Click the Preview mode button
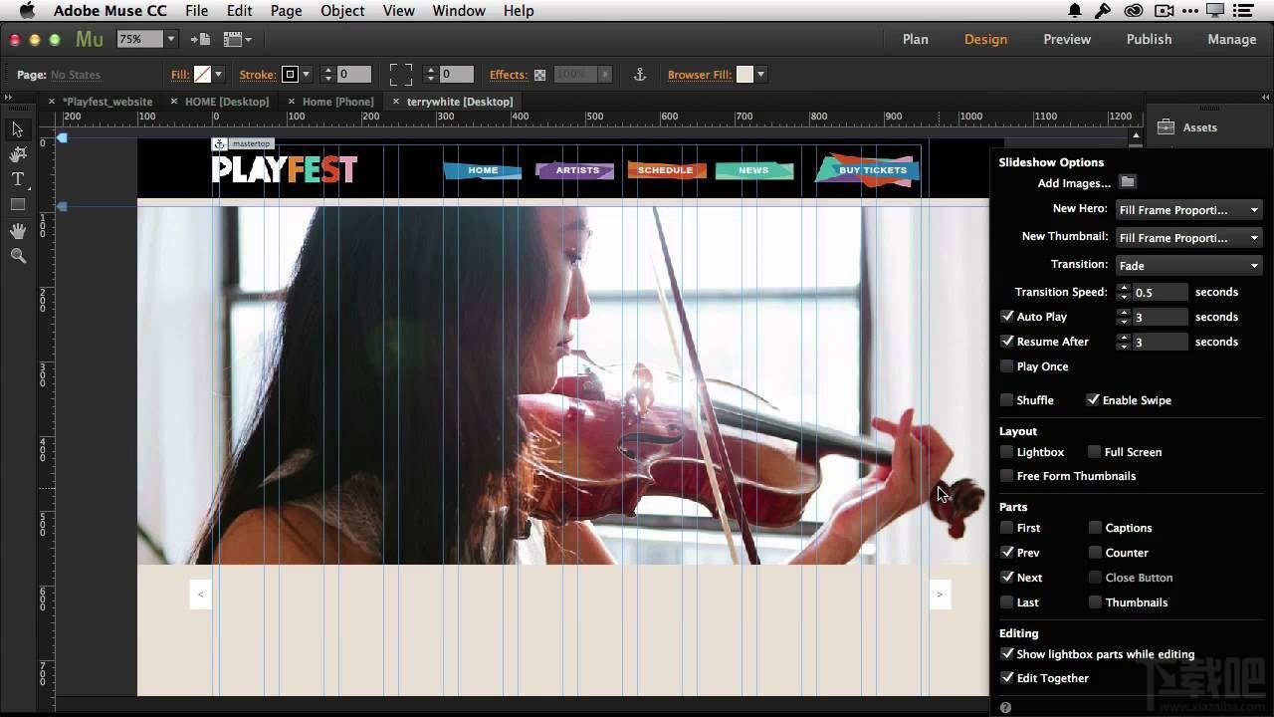This screenshot has height=717, width=1274. click(x=1066, y=39)
